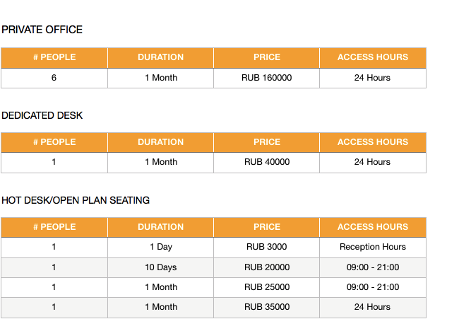471x319 pixels.
Task: Click Hot Desk PRICE column header
Action: coord(266,227)
